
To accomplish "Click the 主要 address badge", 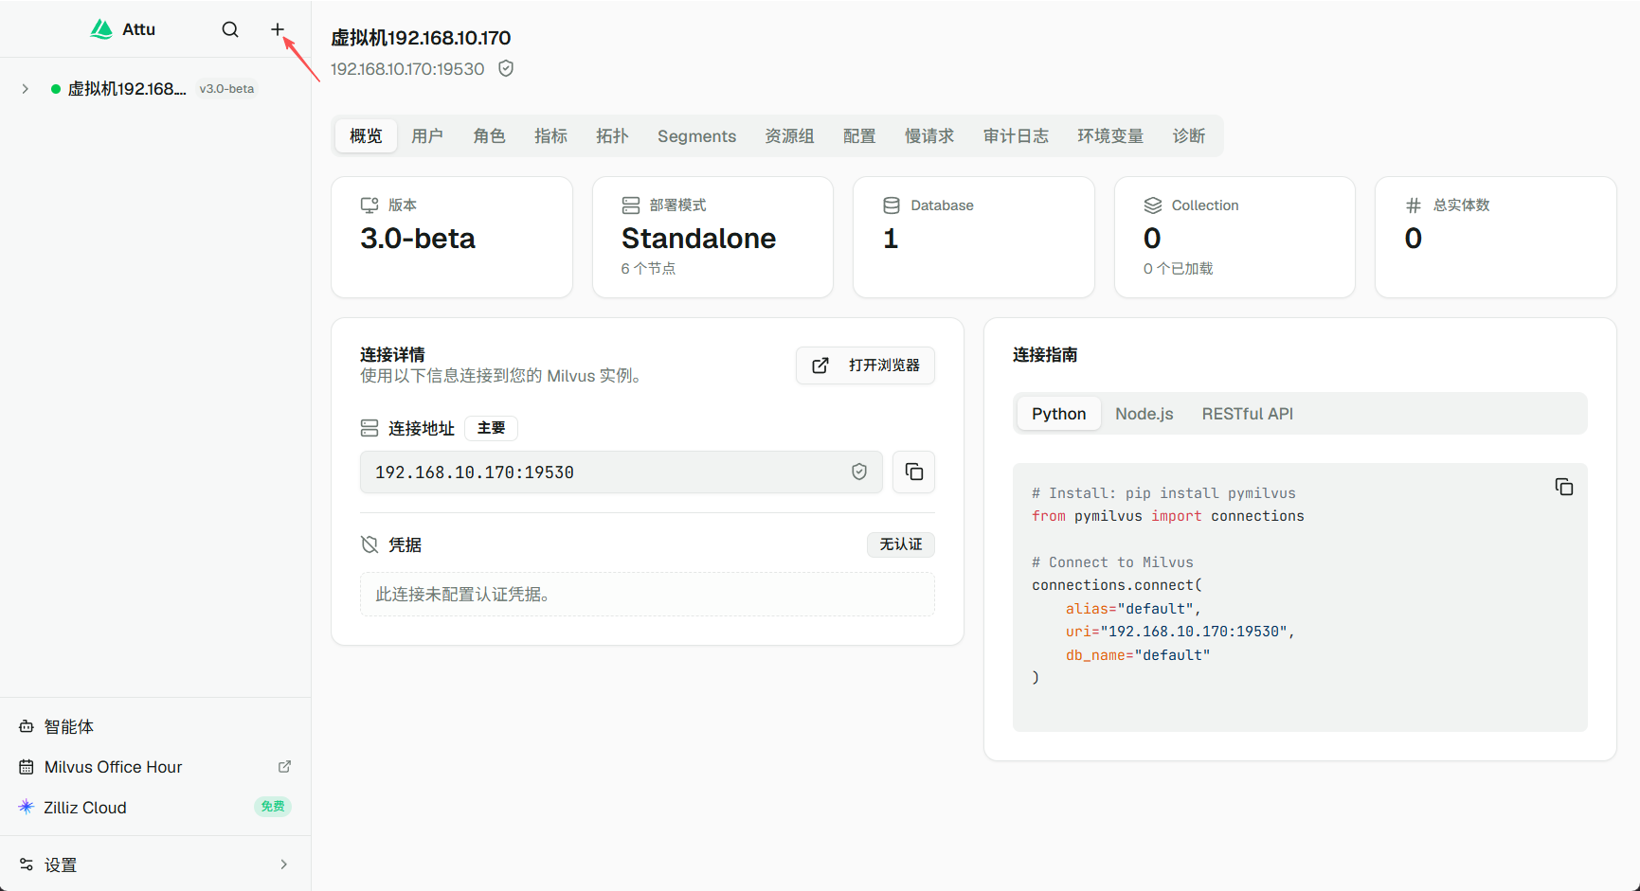I will tap(491, 428).
